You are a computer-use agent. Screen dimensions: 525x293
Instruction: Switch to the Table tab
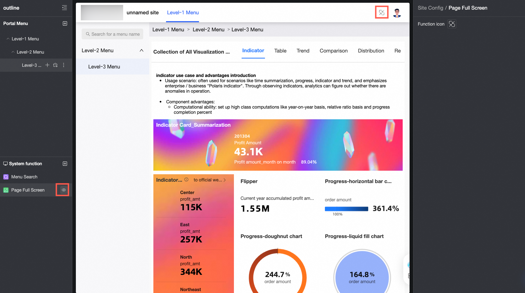[x=280, y=51]
